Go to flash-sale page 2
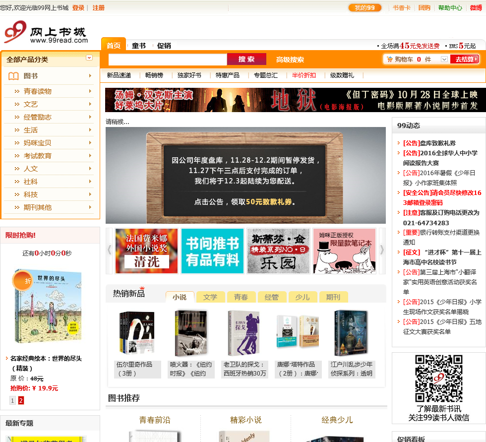Screen dimensions: 486x442 click(21, 400)
